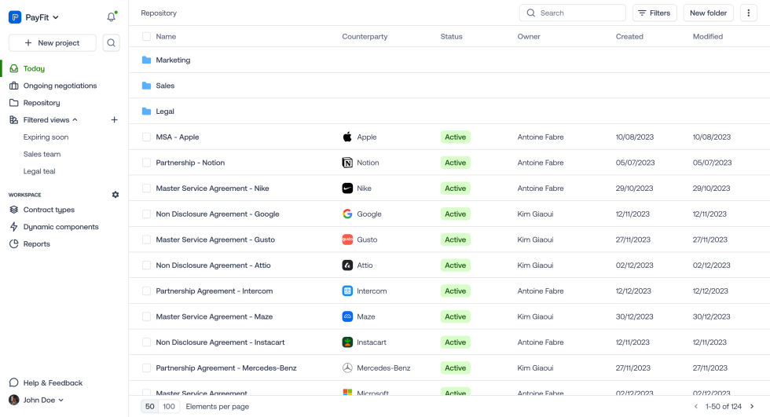This screenshot has height=417, width=770.
Task: Select the MSA - Apple row checkbox
Action: 146,137
